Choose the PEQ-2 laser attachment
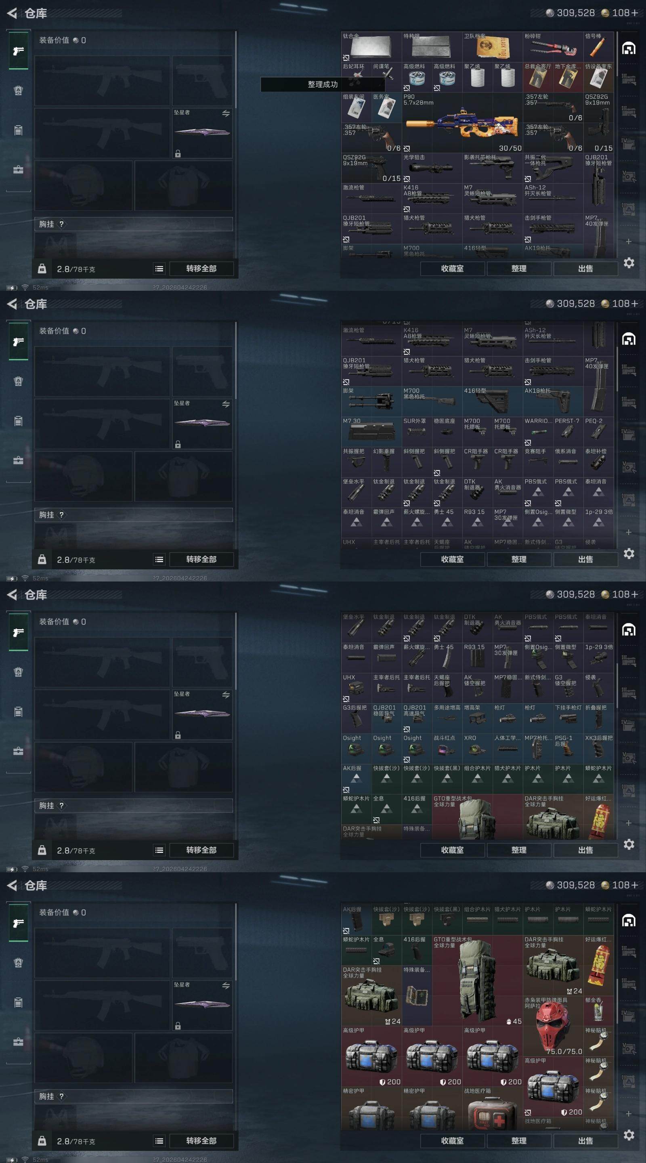Image resolution: width=646 pixels, height=1163 pixels. coord(599,432)
